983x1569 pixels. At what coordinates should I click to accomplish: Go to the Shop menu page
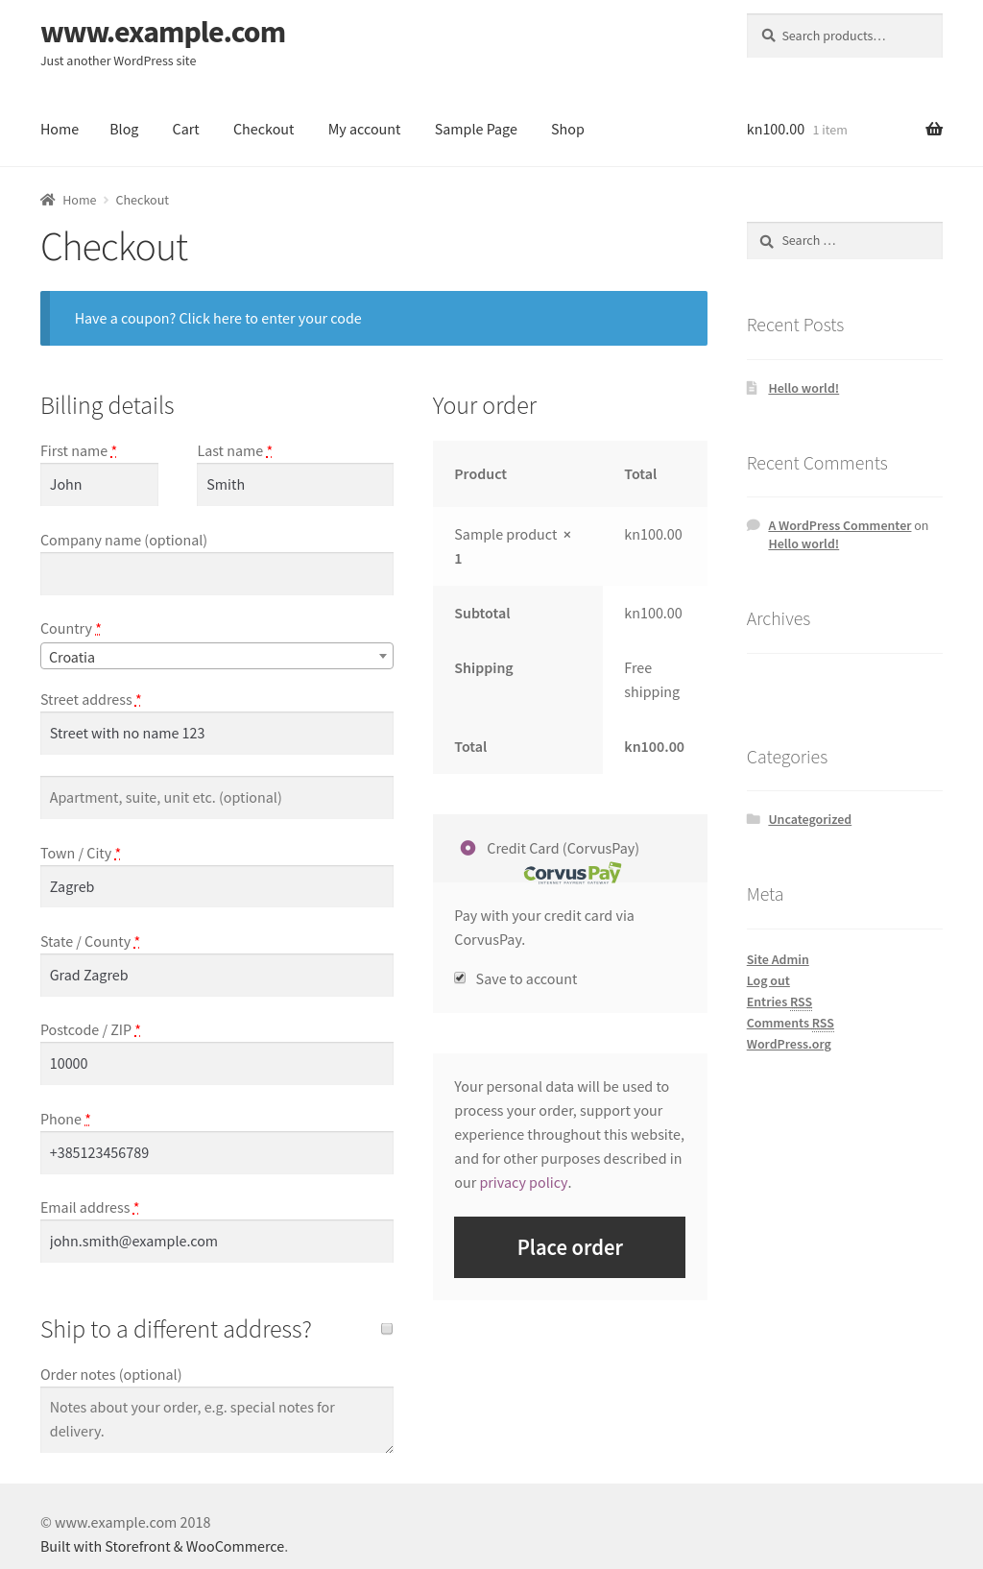click(x=567, y=130)
